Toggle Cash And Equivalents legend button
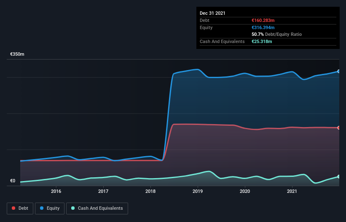The image size is (346, 222). pos(97,208)
